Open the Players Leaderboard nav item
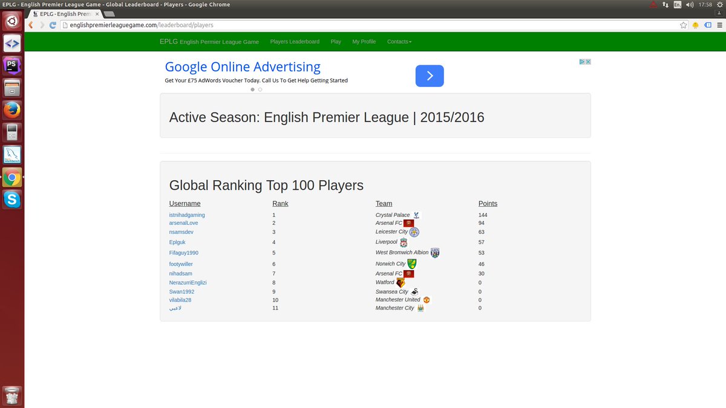 pos(295,42)
